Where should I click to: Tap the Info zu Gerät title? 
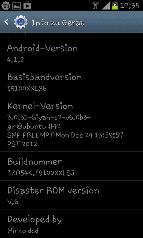58,23
